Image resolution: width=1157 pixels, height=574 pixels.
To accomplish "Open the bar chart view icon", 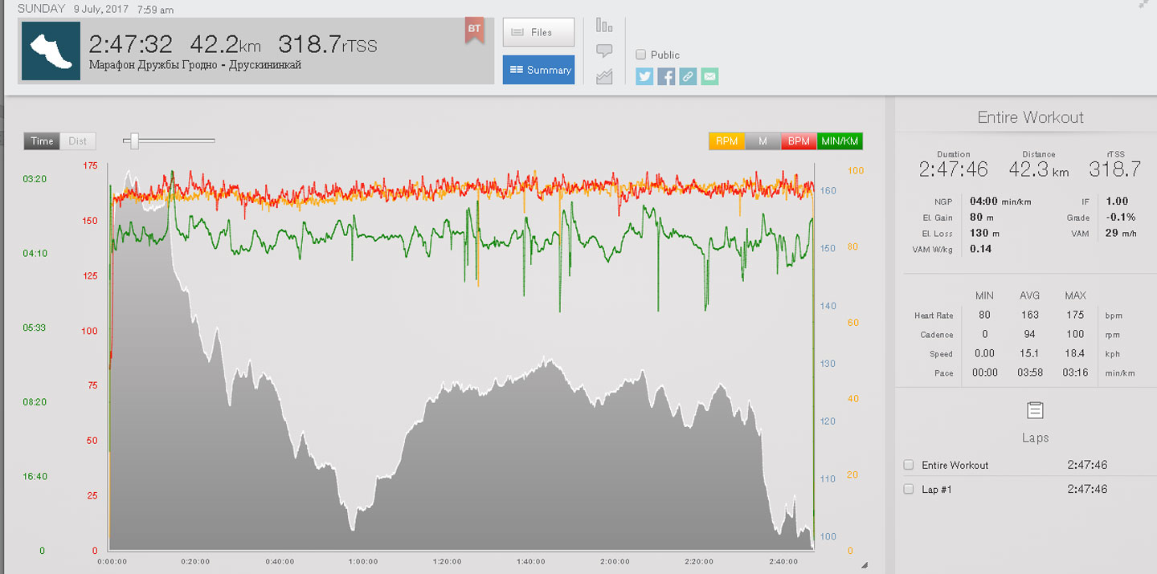I will coord(604,26).
